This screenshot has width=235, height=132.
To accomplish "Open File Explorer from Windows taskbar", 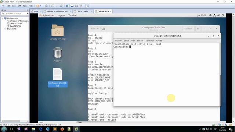I will (x=33, y=129).
